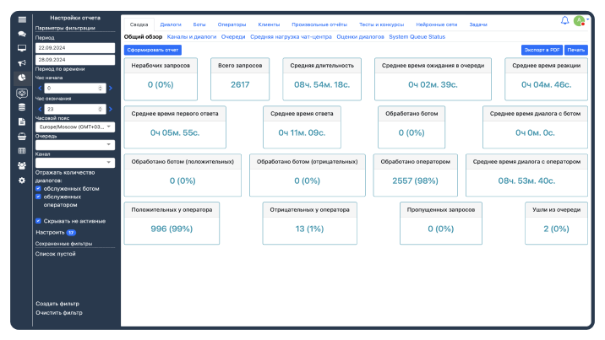Click Сформировать отчет button
605x340 pixels.
[153, 50]
